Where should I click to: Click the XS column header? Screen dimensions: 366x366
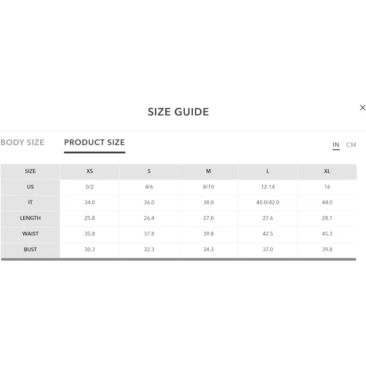(x=90, y=171)
